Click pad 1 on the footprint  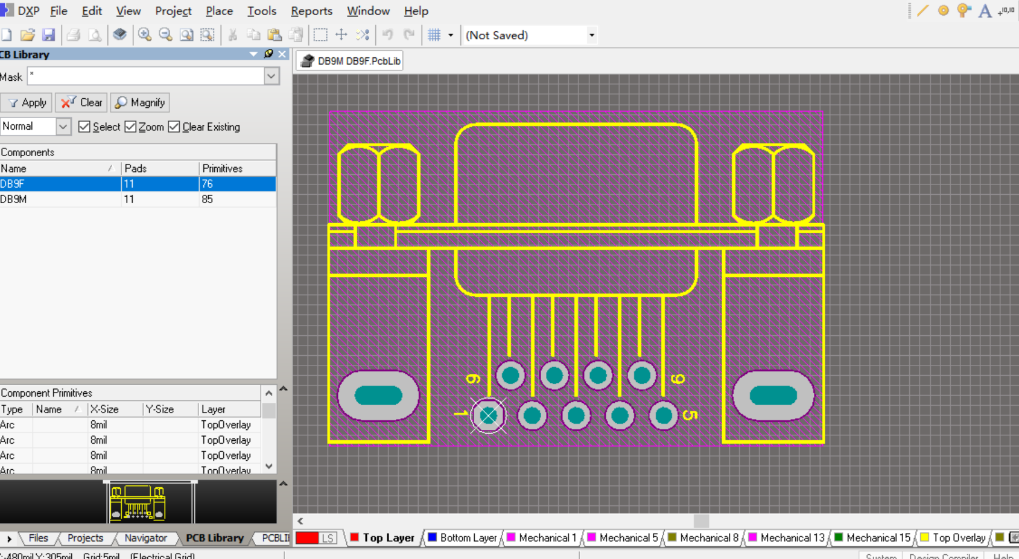tap(488, 415)
